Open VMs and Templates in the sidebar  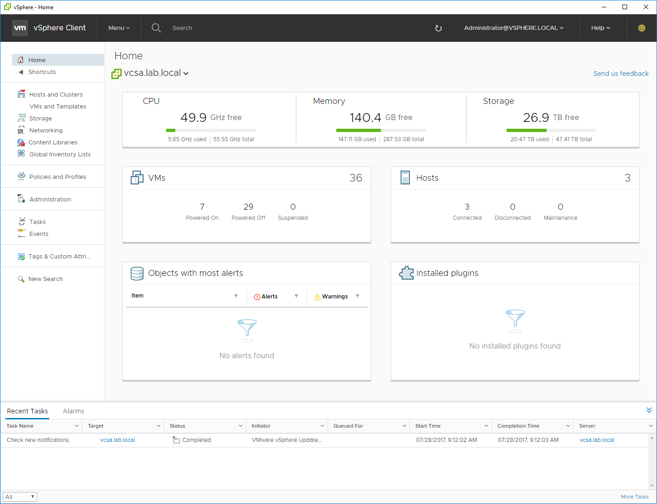[58, 106]
